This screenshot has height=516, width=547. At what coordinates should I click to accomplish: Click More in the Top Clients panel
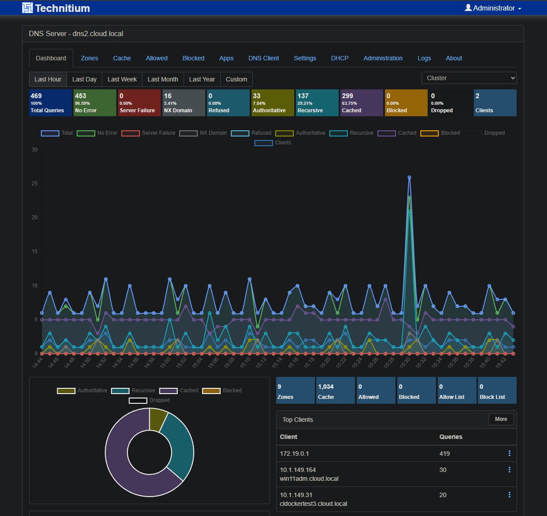pos(501,419)
